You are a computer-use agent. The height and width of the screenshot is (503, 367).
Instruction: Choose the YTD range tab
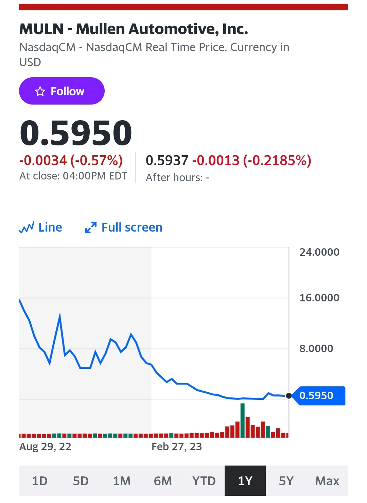(204, 481)
